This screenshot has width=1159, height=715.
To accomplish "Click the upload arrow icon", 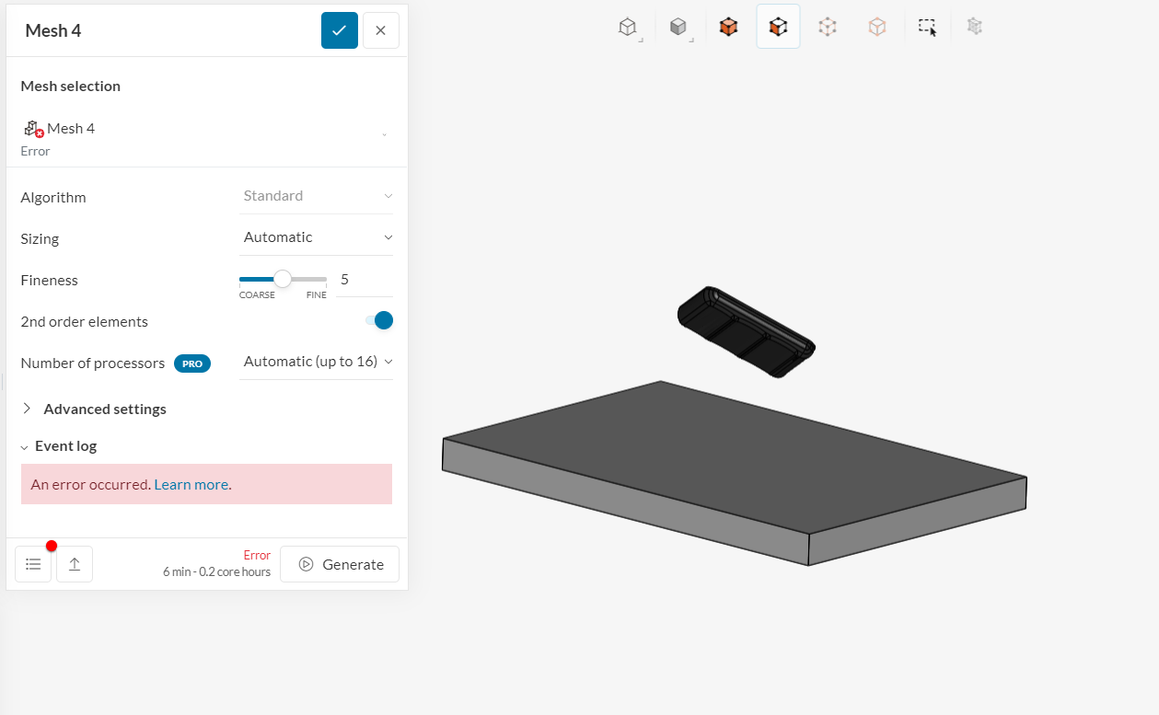I will tap(75, 563).
